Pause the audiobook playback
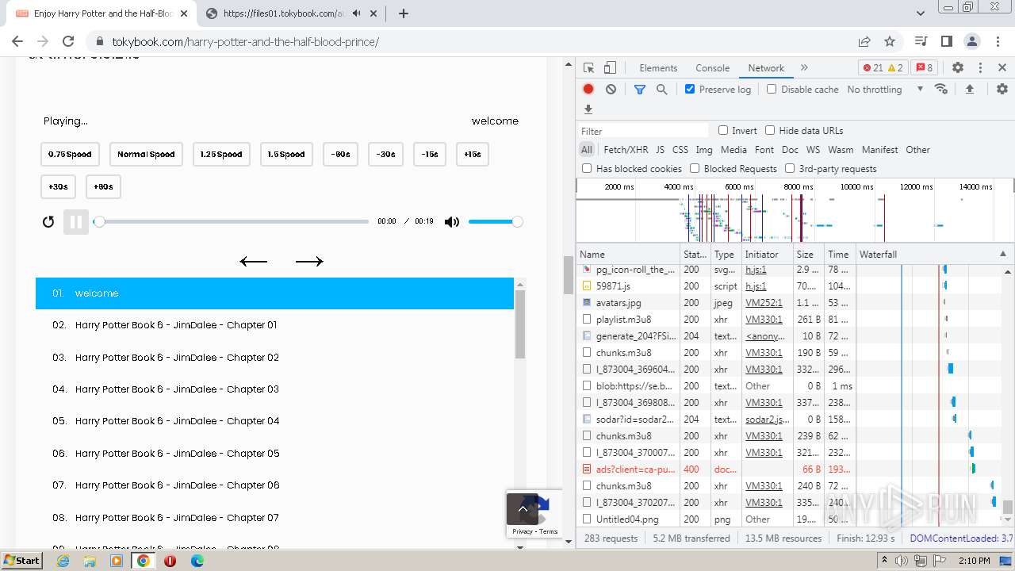 click(x=75, y=222)
